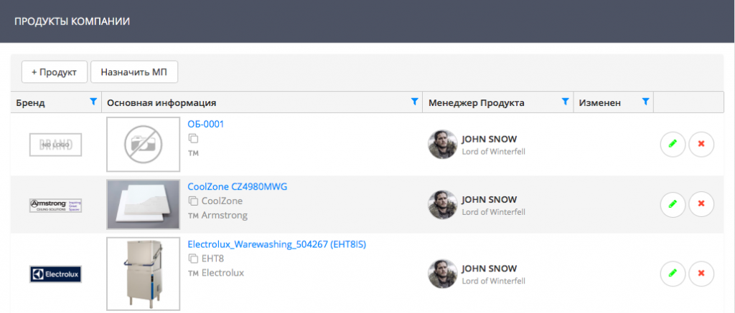The width and height of the screenshot is (735, 313).
Task: Click JOHN SNOW name in Electrolux row
Action: [490, 269]
